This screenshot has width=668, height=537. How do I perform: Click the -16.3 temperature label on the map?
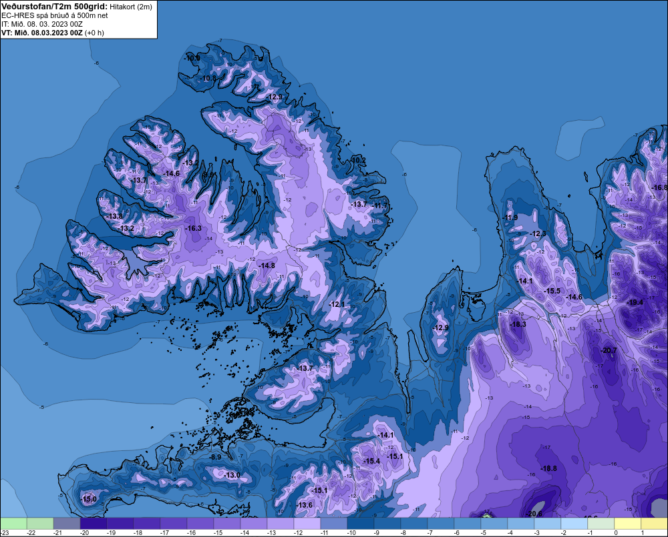(x=194, y=229)
